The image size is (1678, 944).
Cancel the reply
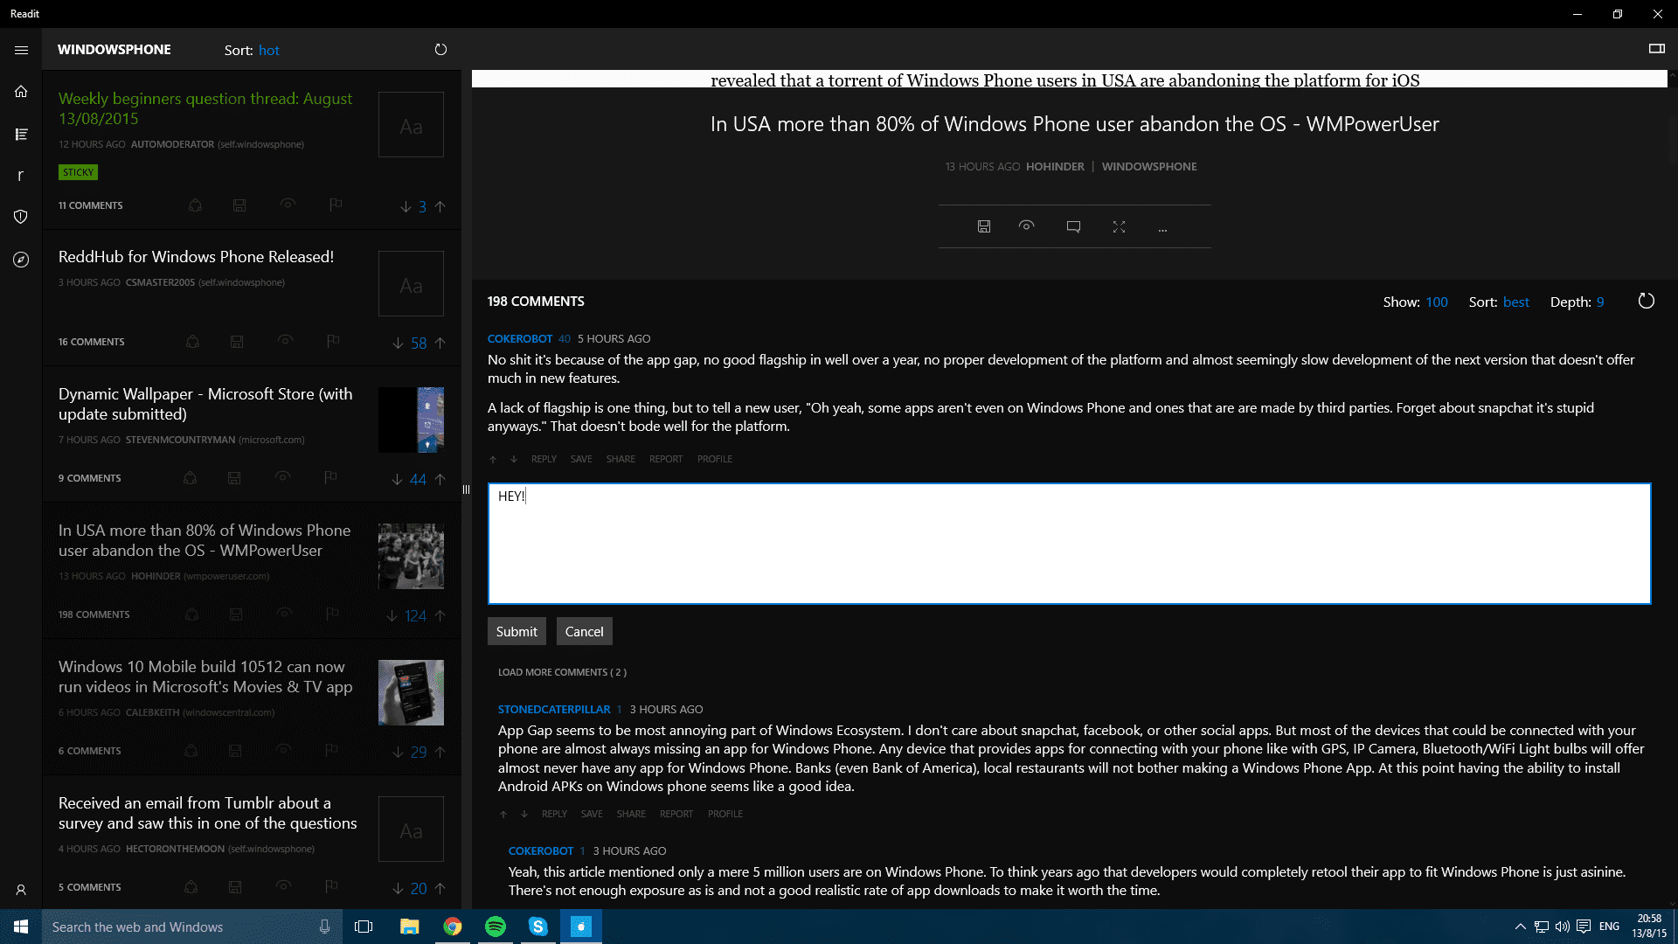pos(584,631)
